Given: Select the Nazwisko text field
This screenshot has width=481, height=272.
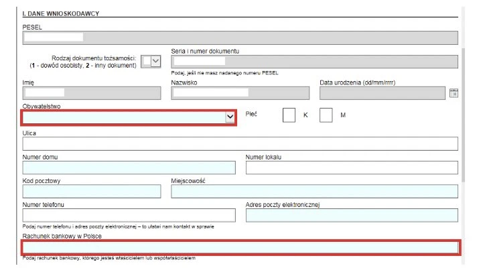Looking at the screenshot, I should pyautogui.click(x=239, y=93).
